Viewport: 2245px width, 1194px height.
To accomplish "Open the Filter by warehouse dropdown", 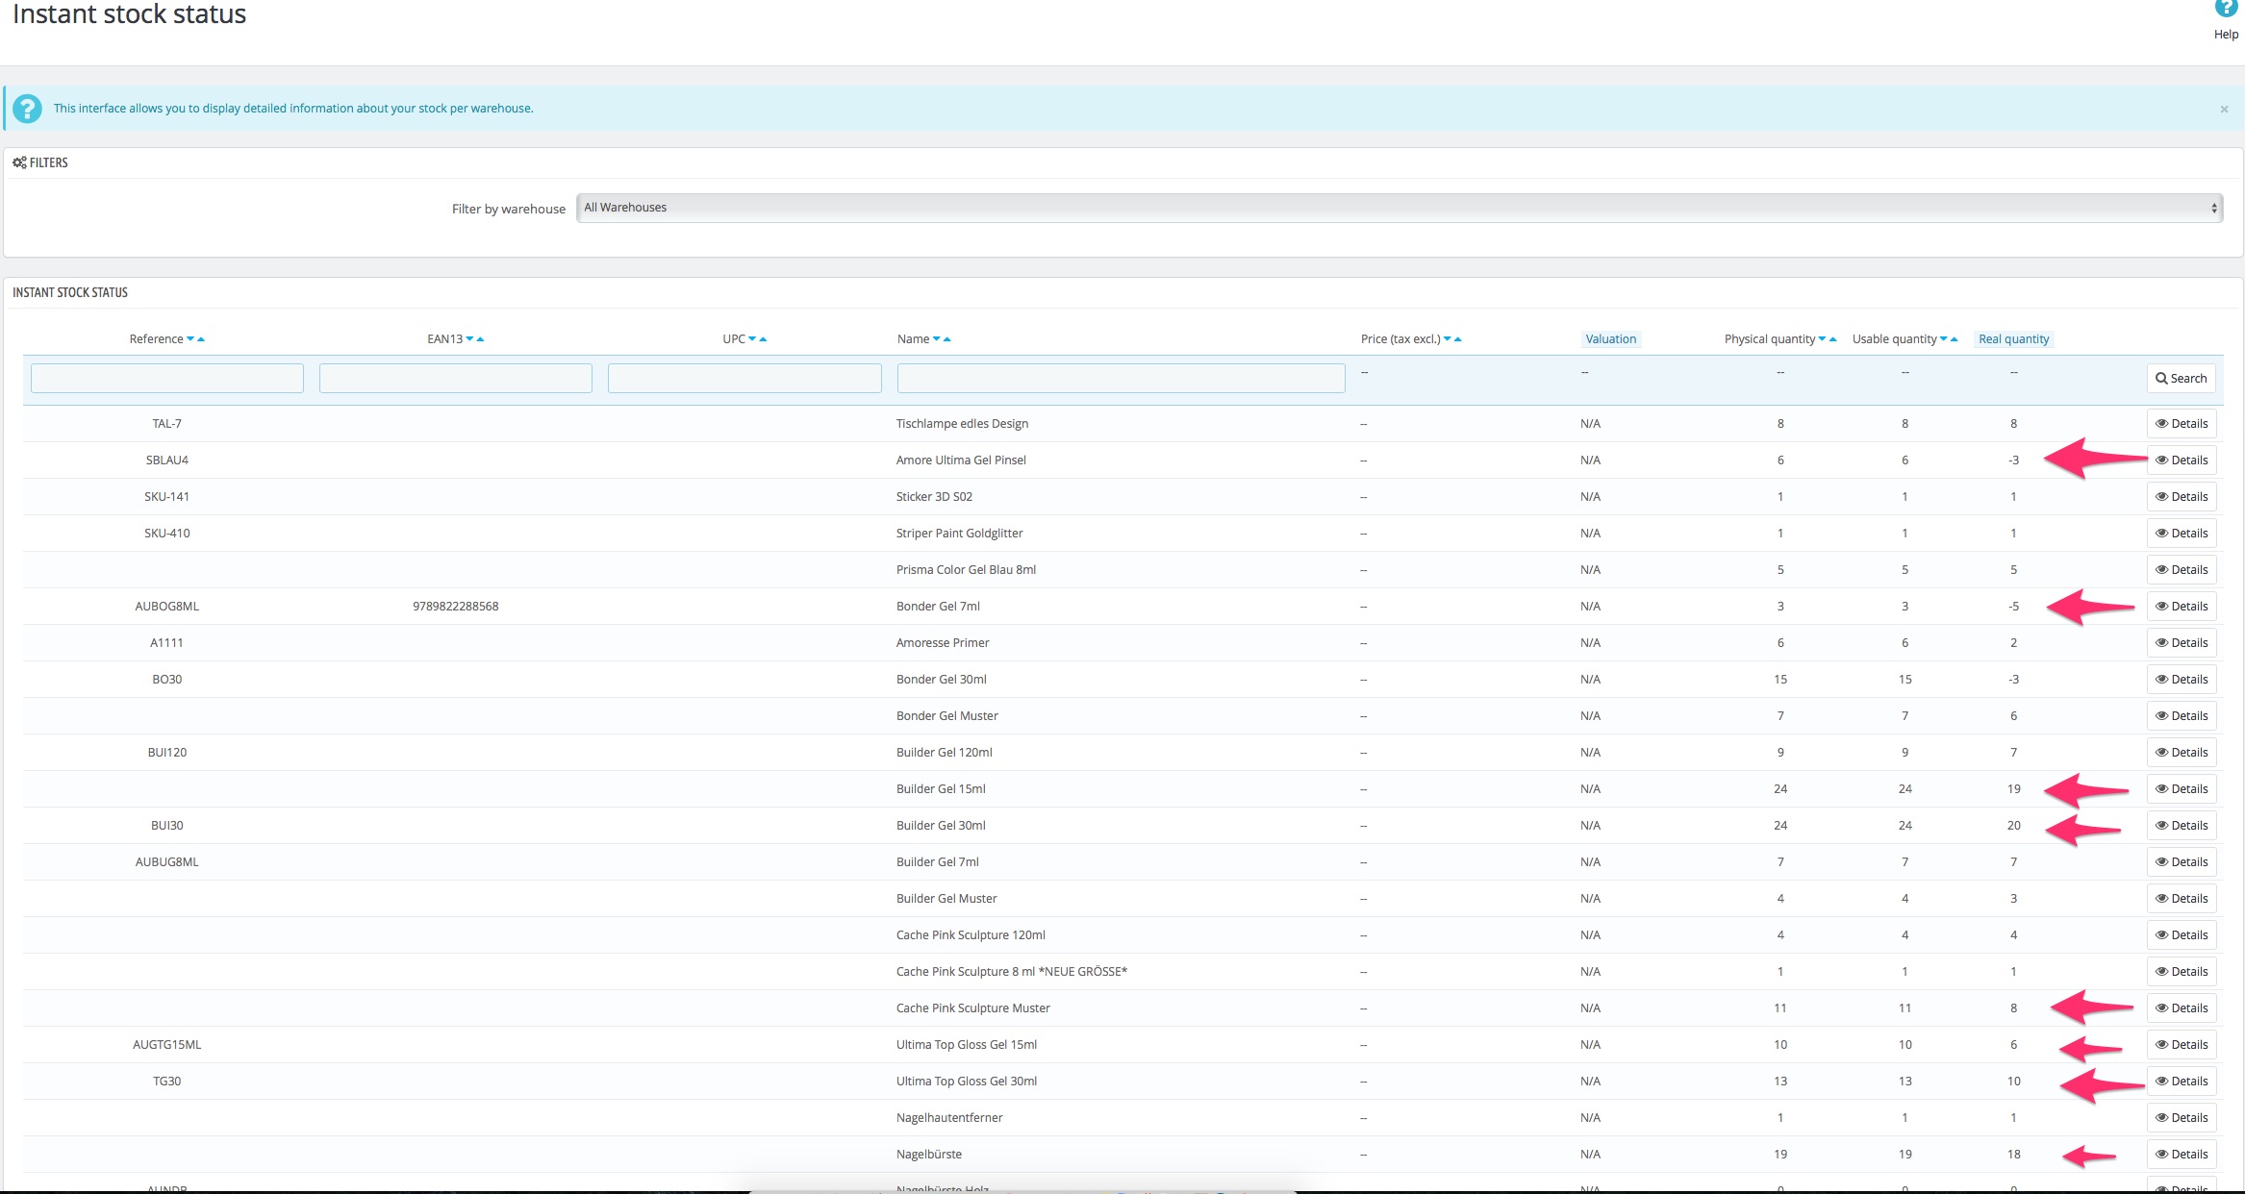I will pyautogui.click(x=1399, y=208).
